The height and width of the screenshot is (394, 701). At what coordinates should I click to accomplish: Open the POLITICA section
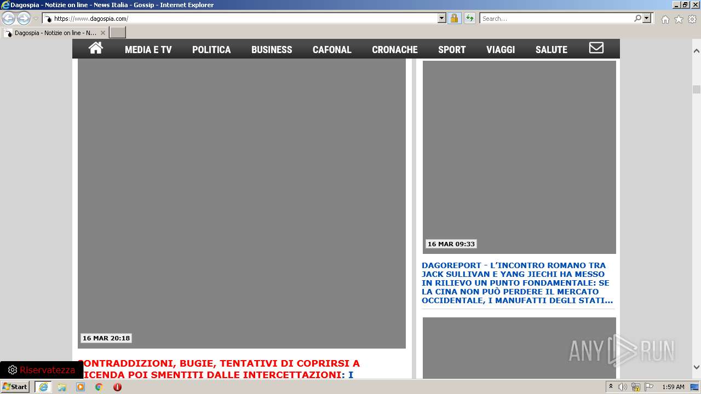tap(211, 49)
